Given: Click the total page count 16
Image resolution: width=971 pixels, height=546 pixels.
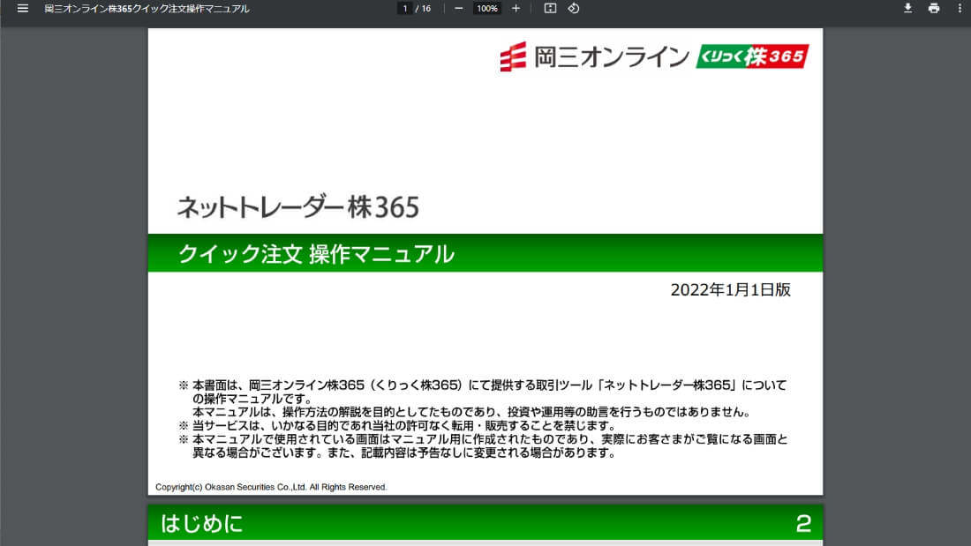Looking at the screenshot, I should coord(426,9).
